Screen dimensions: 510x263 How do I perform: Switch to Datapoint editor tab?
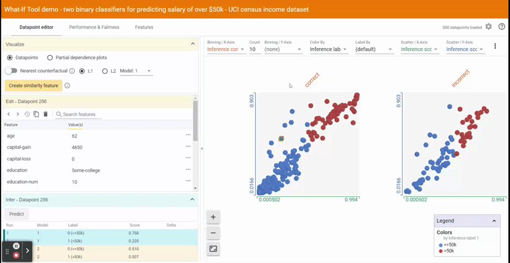(x=37, y=27)
